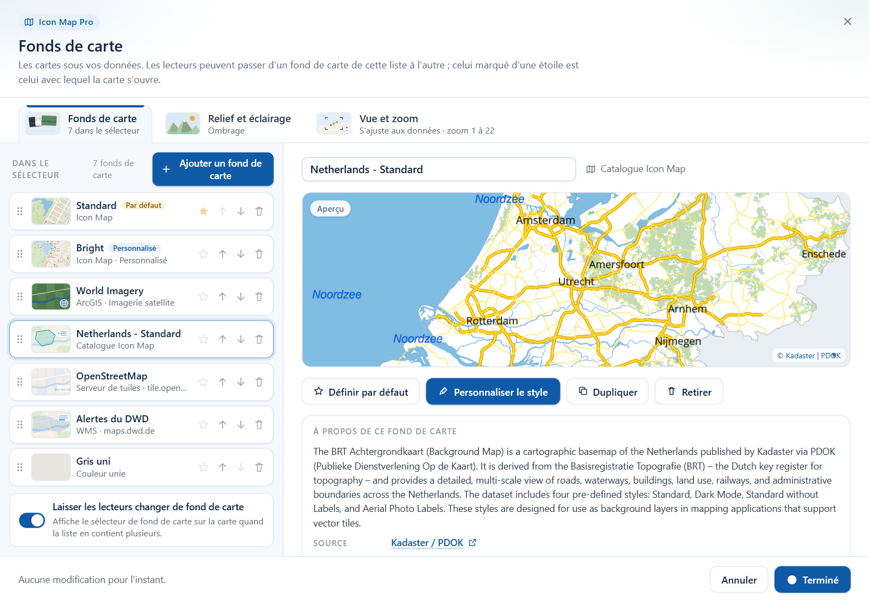Star the Alertes du DWD basemap
The height and width of the screenshot is (602, 869).
point(204,424)
